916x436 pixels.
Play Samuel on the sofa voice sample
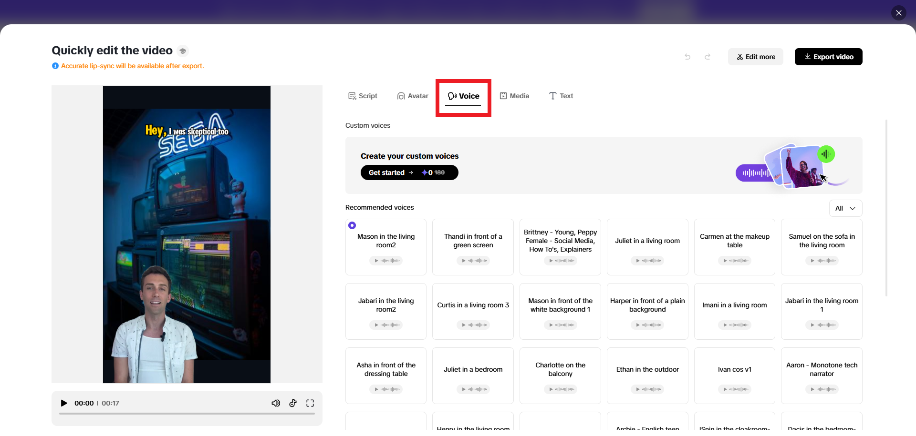[822, 261]
